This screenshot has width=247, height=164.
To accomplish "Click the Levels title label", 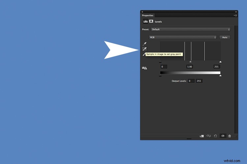I will click(x=158, y=22).
